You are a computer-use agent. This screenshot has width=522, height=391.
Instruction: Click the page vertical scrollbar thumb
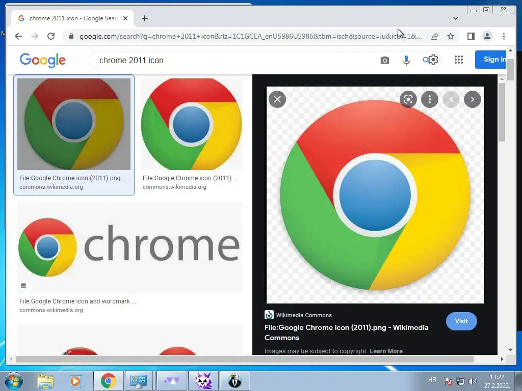click(510, 70)
